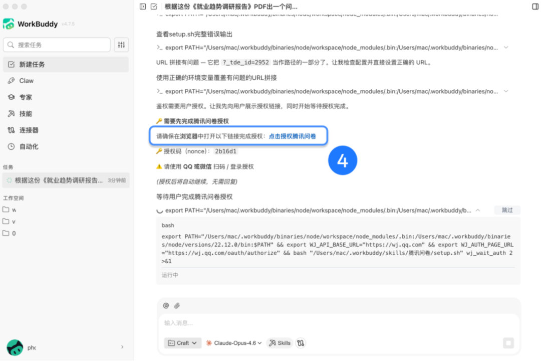Click the user avatar at bottom left
This screenshot has width=541, height=361.
click(x=15, y=347)
